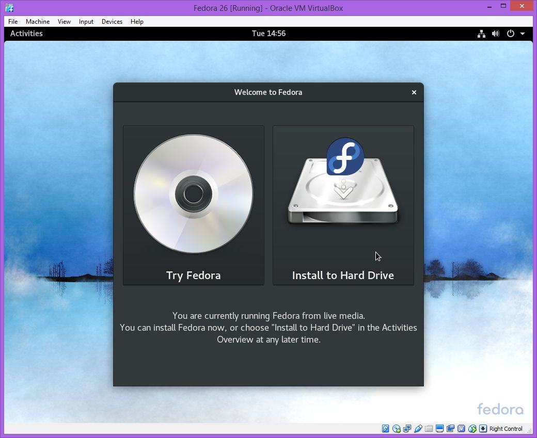Click the power icon in top bar
Viewport: 537px width, 438px height.
[x=510, y=34]
